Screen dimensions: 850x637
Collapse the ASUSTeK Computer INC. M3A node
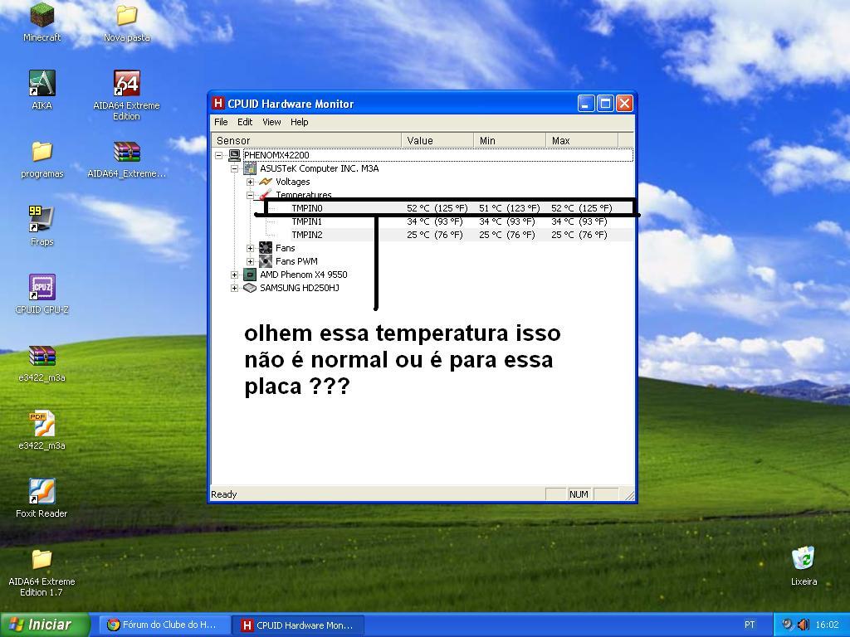(234, 168)
